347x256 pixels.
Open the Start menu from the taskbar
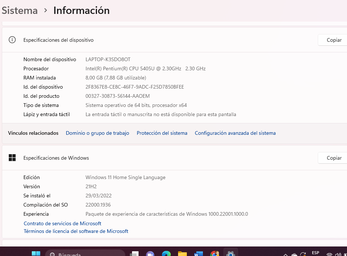(x=36, y=254)
